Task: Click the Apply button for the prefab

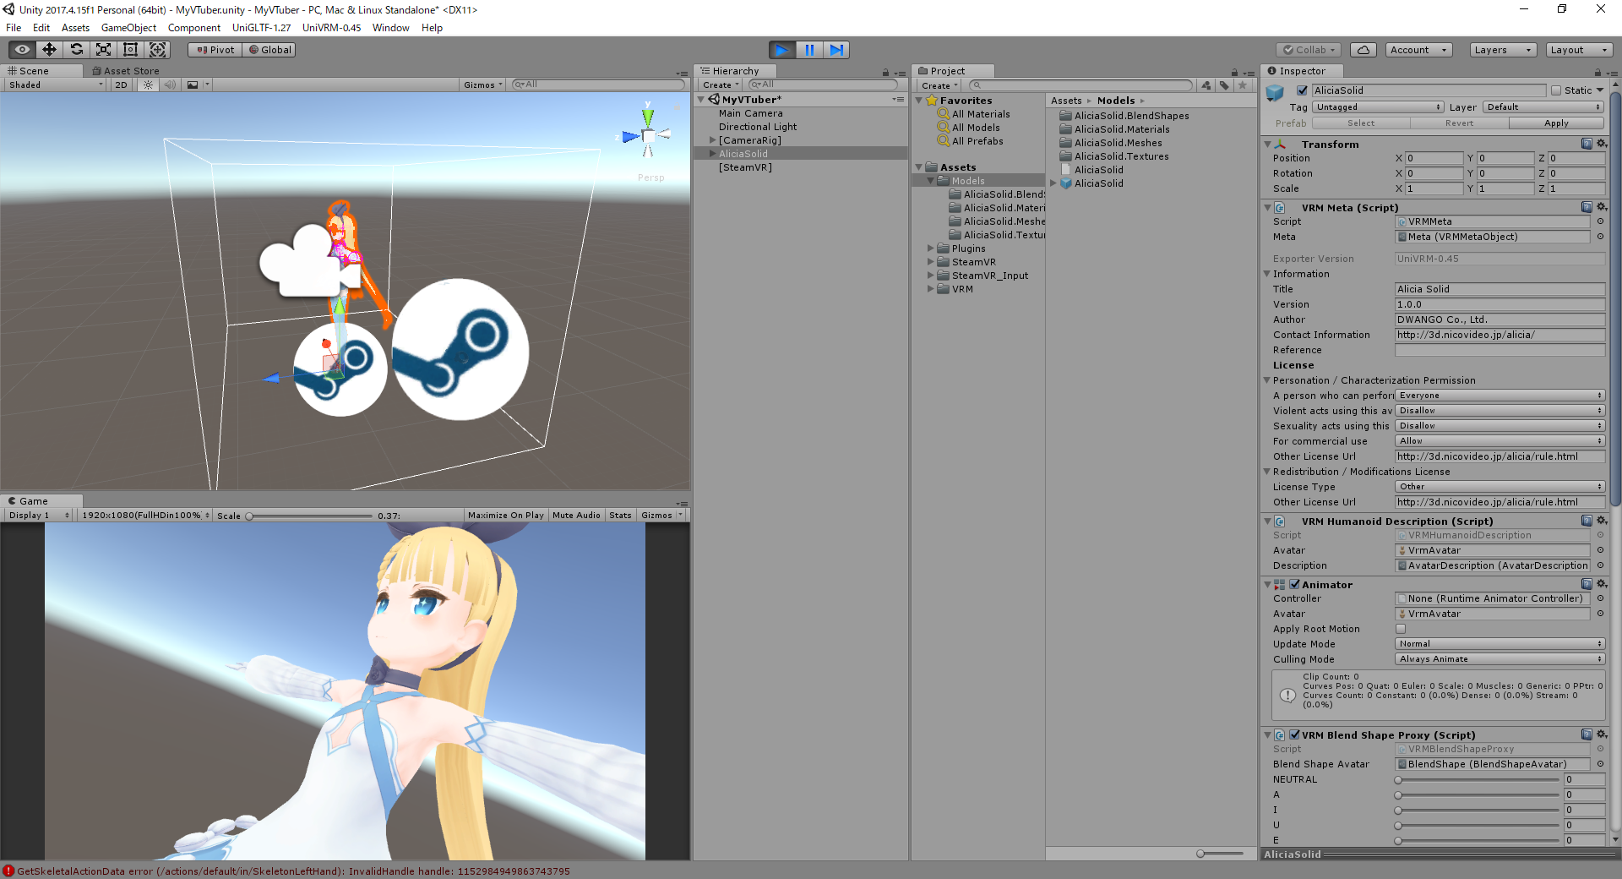Action: pyautogui.click(x=1555, y=123)
